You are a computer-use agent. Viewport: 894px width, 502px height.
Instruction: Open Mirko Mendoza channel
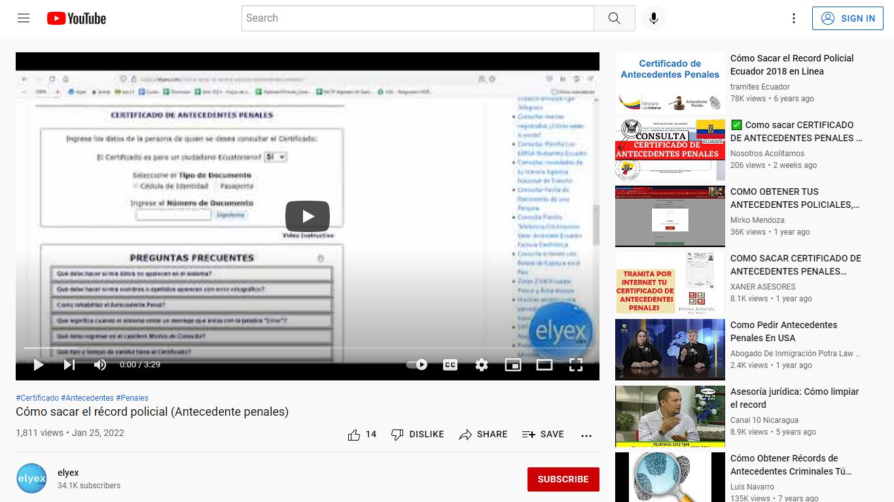[x=757, y=220]
